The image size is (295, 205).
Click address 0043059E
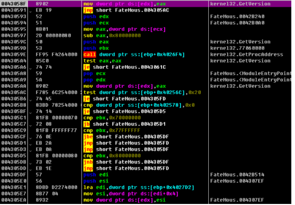point(14,55)
